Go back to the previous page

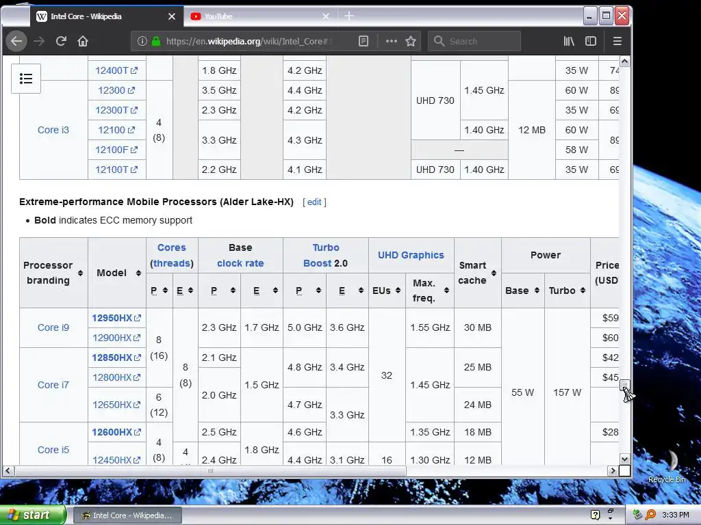[x=16, y=41]
